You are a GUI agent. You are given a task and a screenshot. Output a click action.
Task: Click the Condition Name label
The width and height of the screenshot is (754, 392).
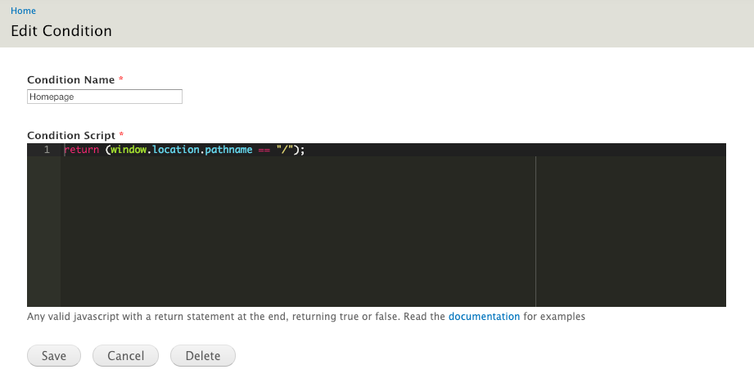pyautogui.click(x=70, y=80)
